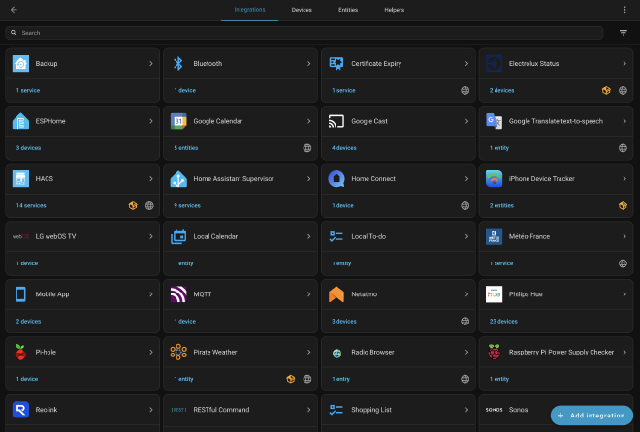
Task: Expand Philips Hue with its chevron
Action: click(624, 294)
